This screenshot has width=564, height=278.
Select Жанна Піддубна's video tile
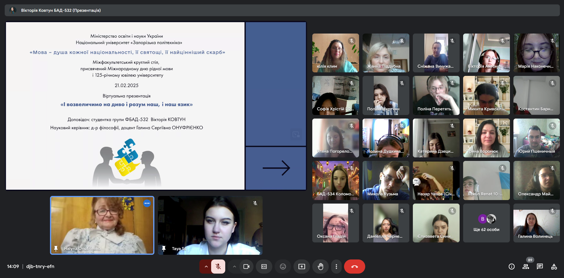tap(386, 53)
